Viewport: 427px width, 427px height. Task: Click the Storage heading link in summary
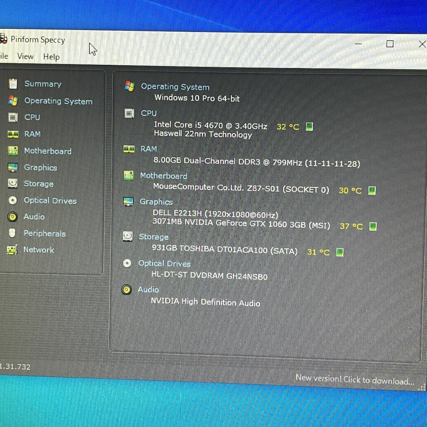coord(153,237)
